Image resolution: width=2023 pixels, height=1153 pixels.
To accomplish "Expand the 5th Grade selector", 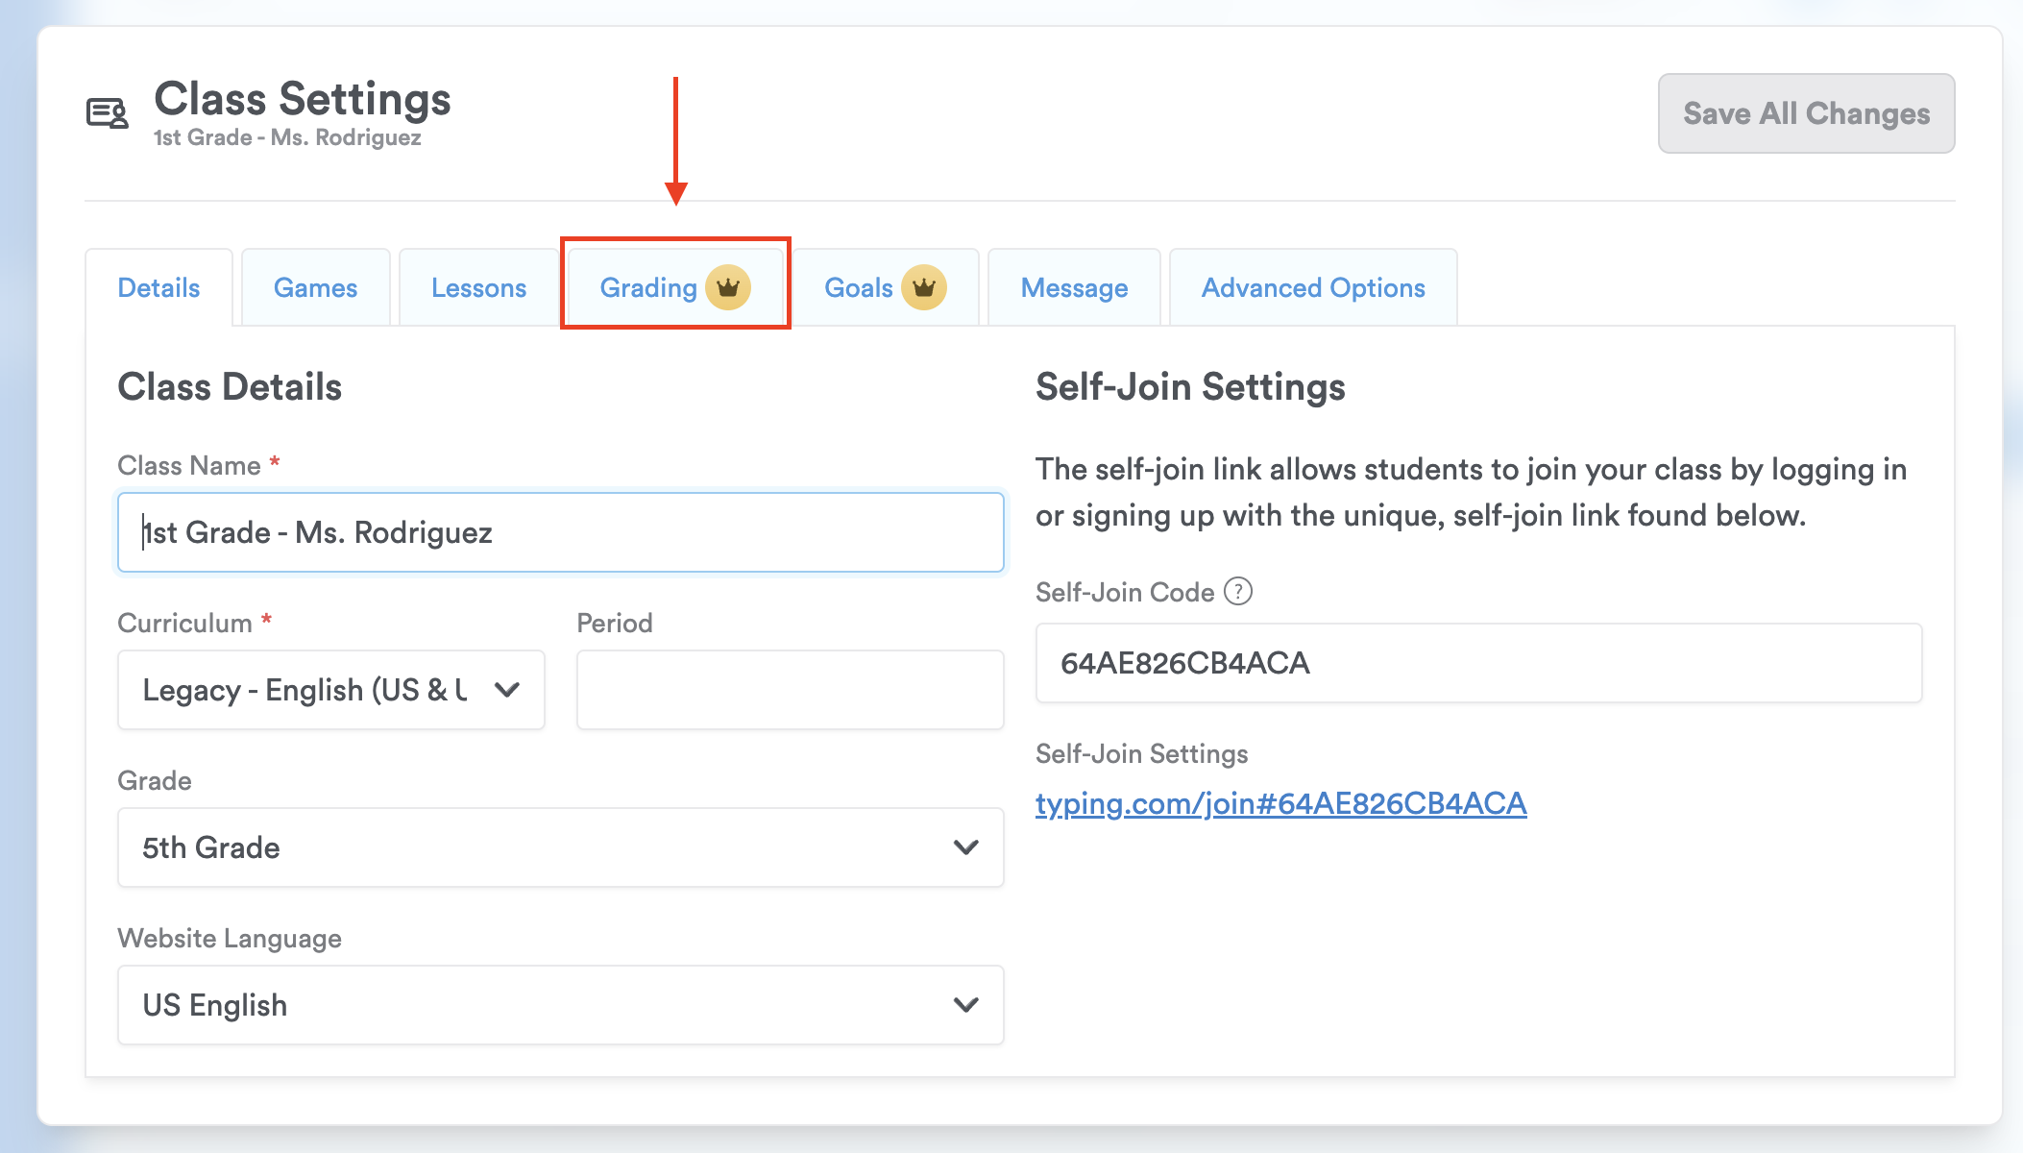I will coord(538,847).
